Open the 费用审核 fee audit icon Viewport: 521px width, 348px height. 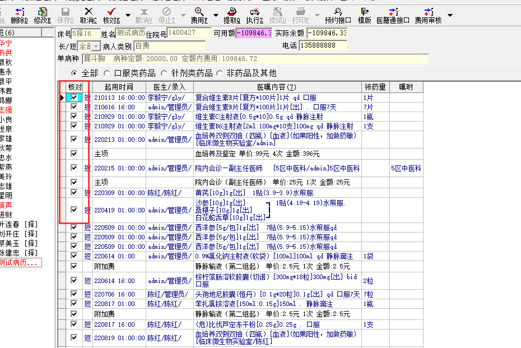click(429, 16)
